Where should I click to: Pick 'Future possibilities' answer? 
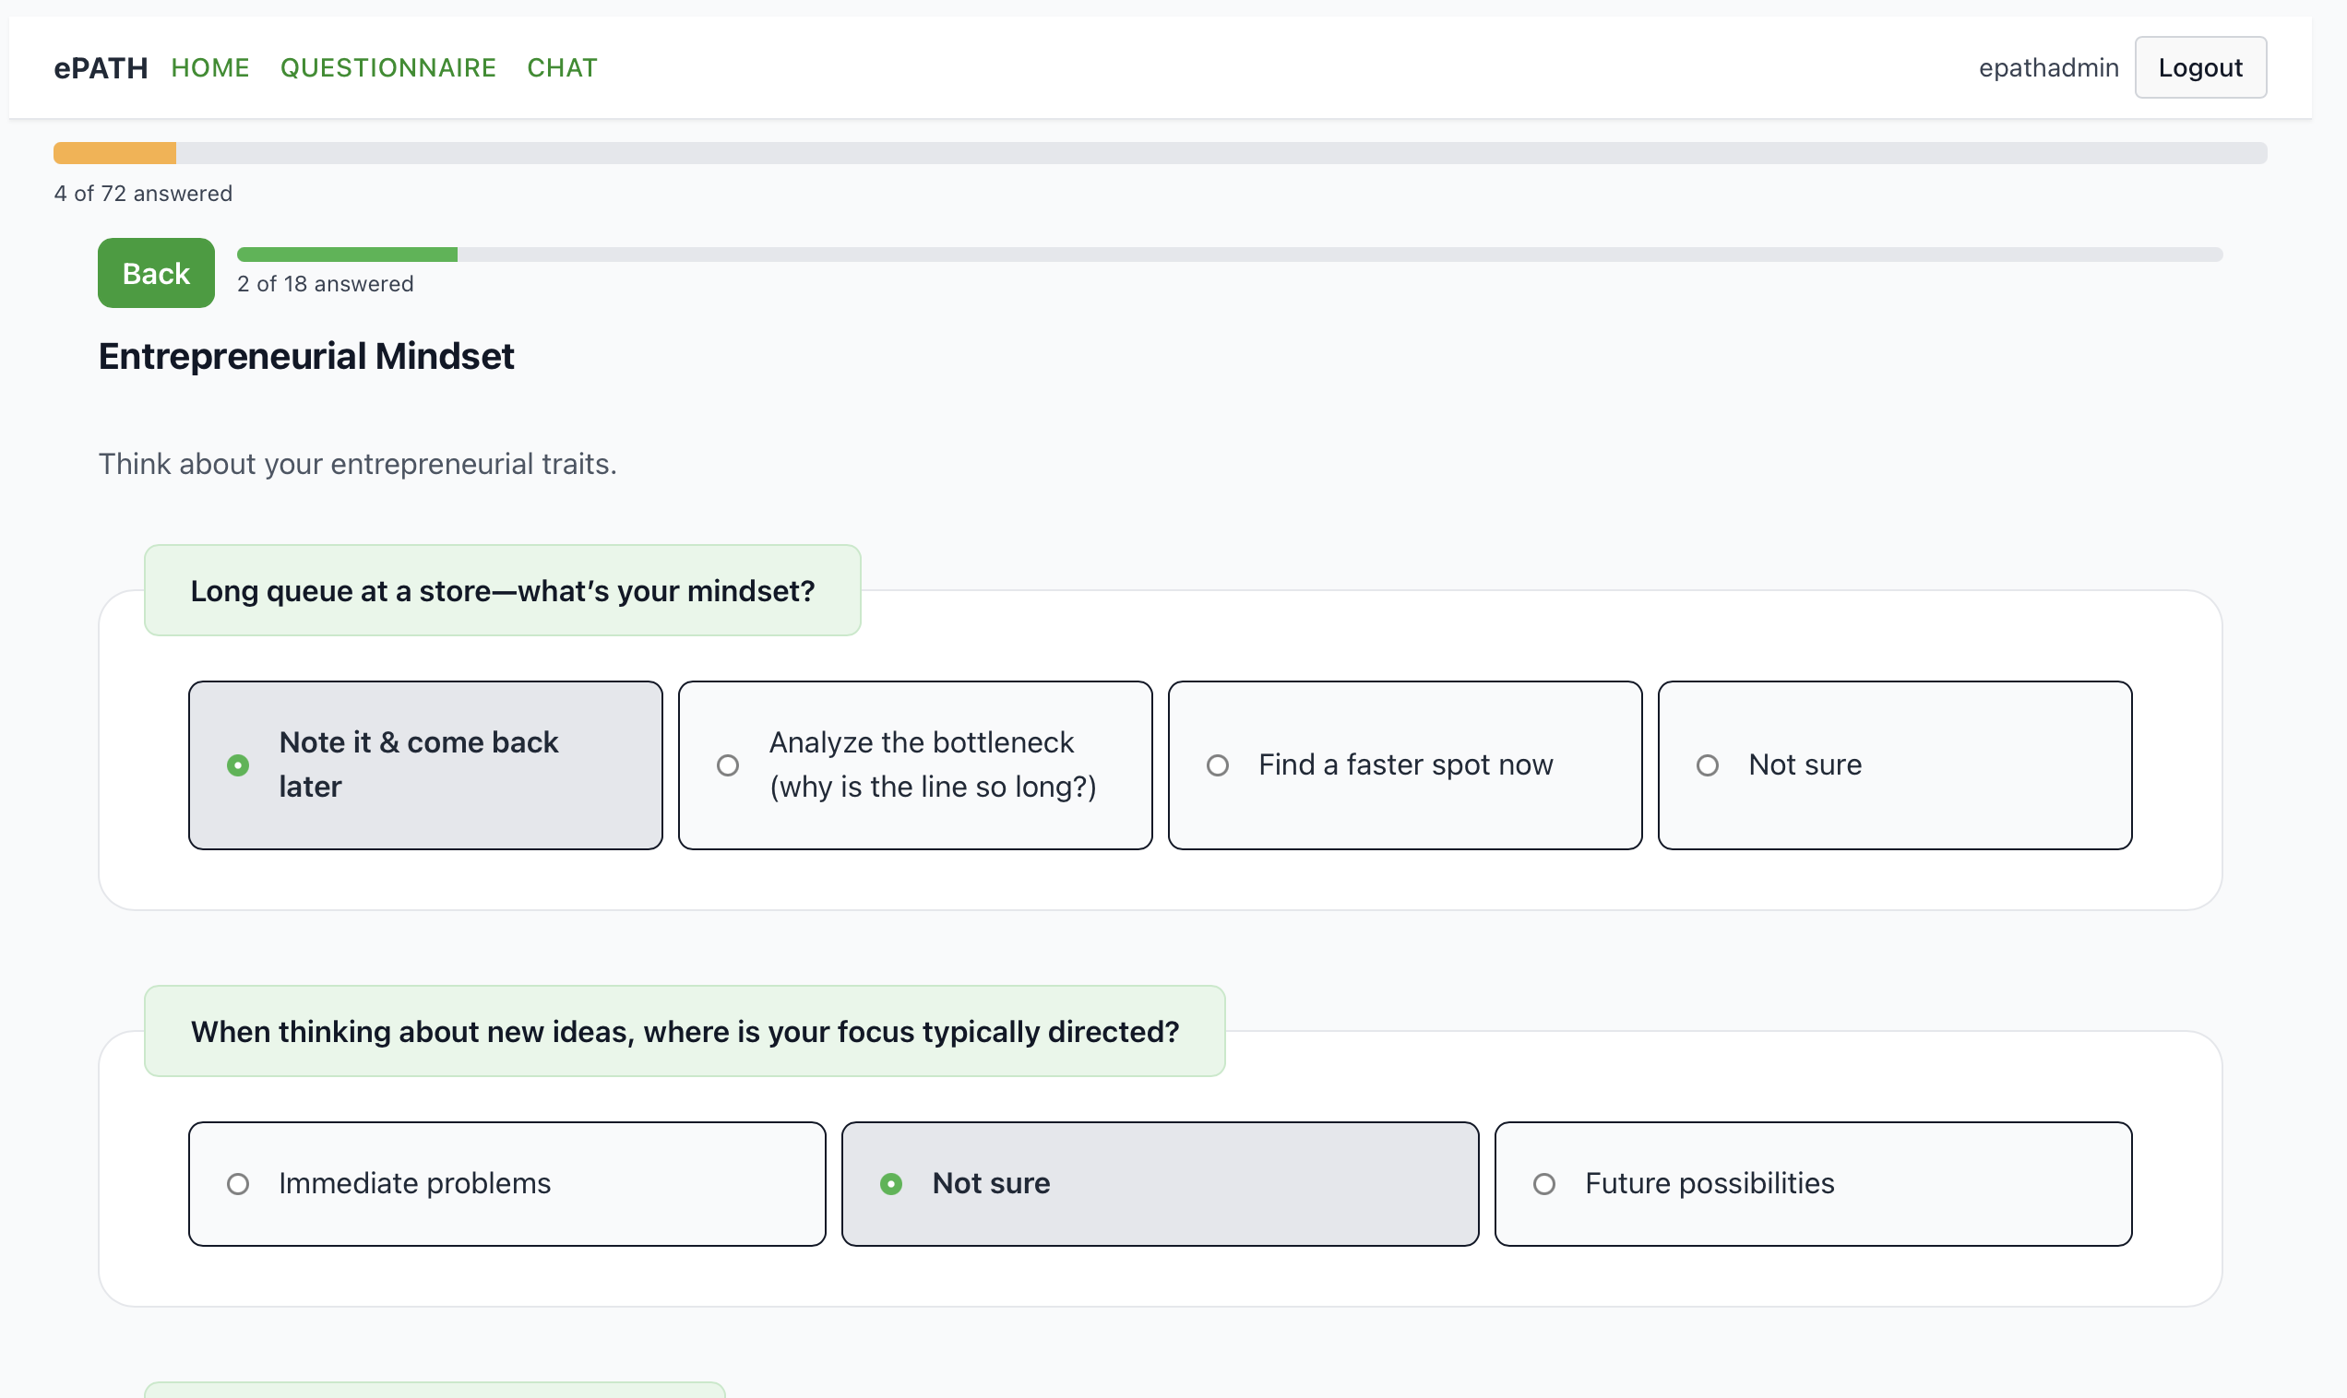click(x=1813, y=1183)
